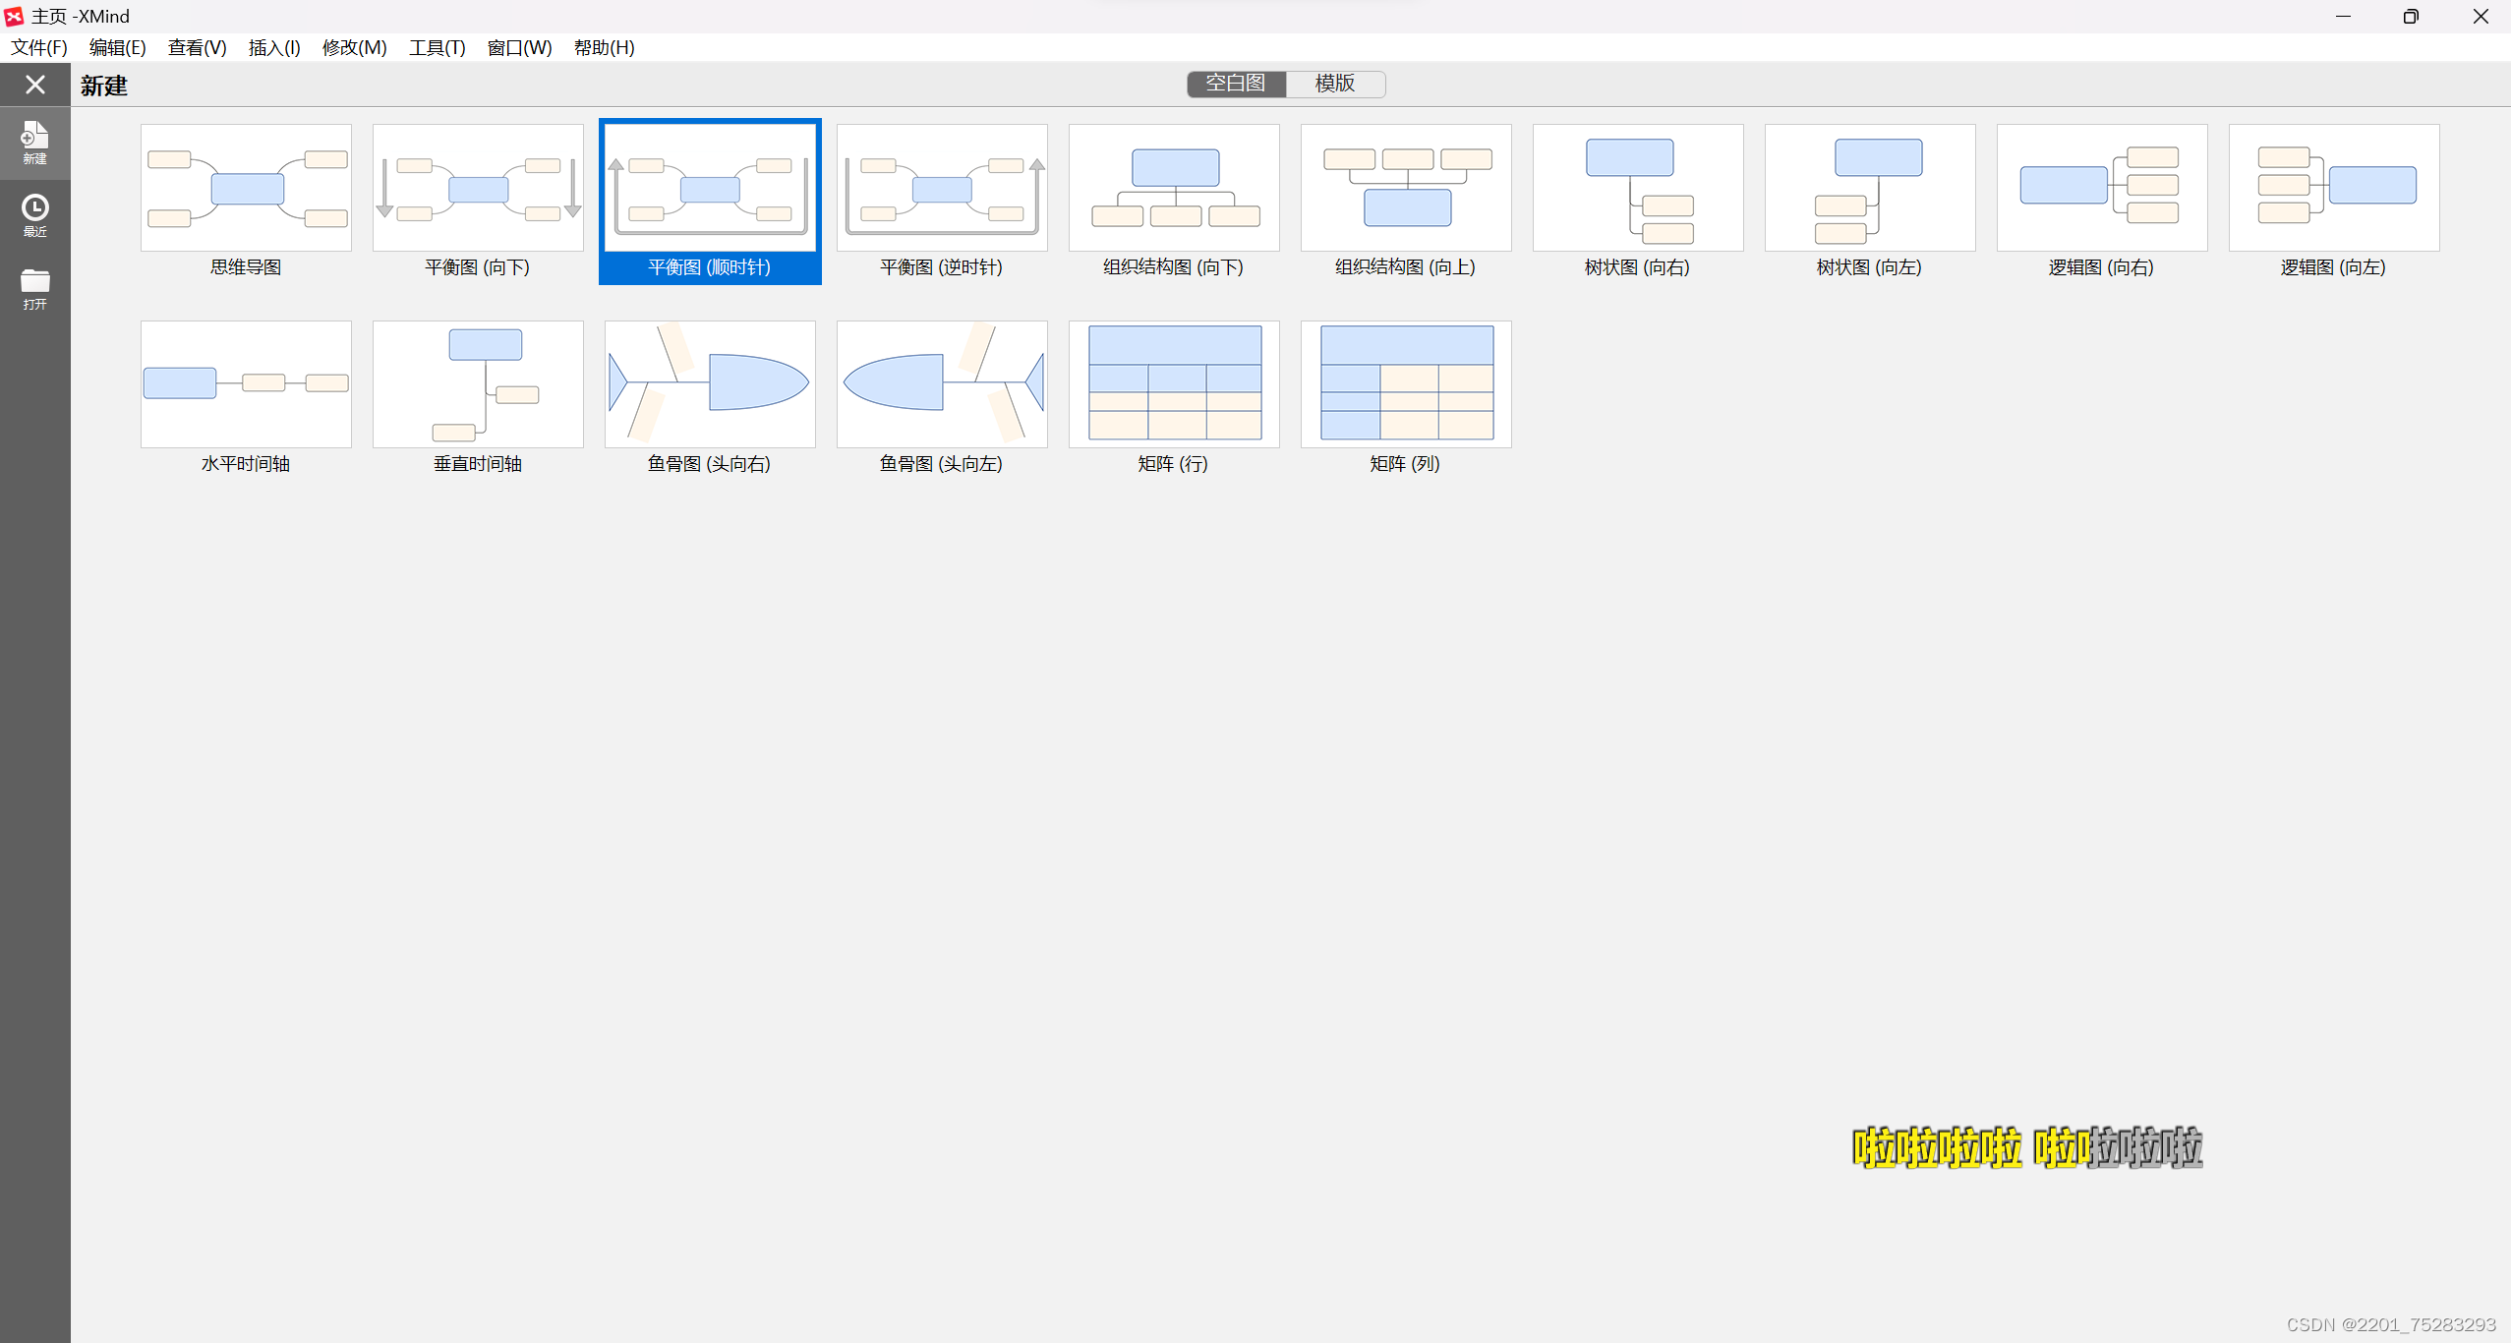Viewport: 2511px width, 1343px height.
Task: Select the 逻辑图 (向右) thumbnail
Action: click(x=2102, y=188)
